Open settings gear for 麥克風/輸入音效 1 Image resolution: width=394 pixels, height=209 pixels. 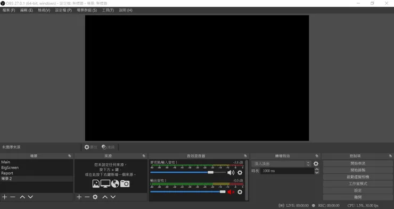(x=240, y=173)
